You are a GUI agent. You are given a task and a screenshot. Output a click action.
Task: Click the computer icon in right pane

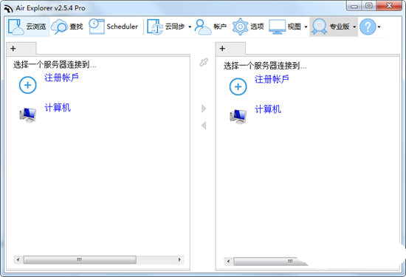(x=238, y=117)
